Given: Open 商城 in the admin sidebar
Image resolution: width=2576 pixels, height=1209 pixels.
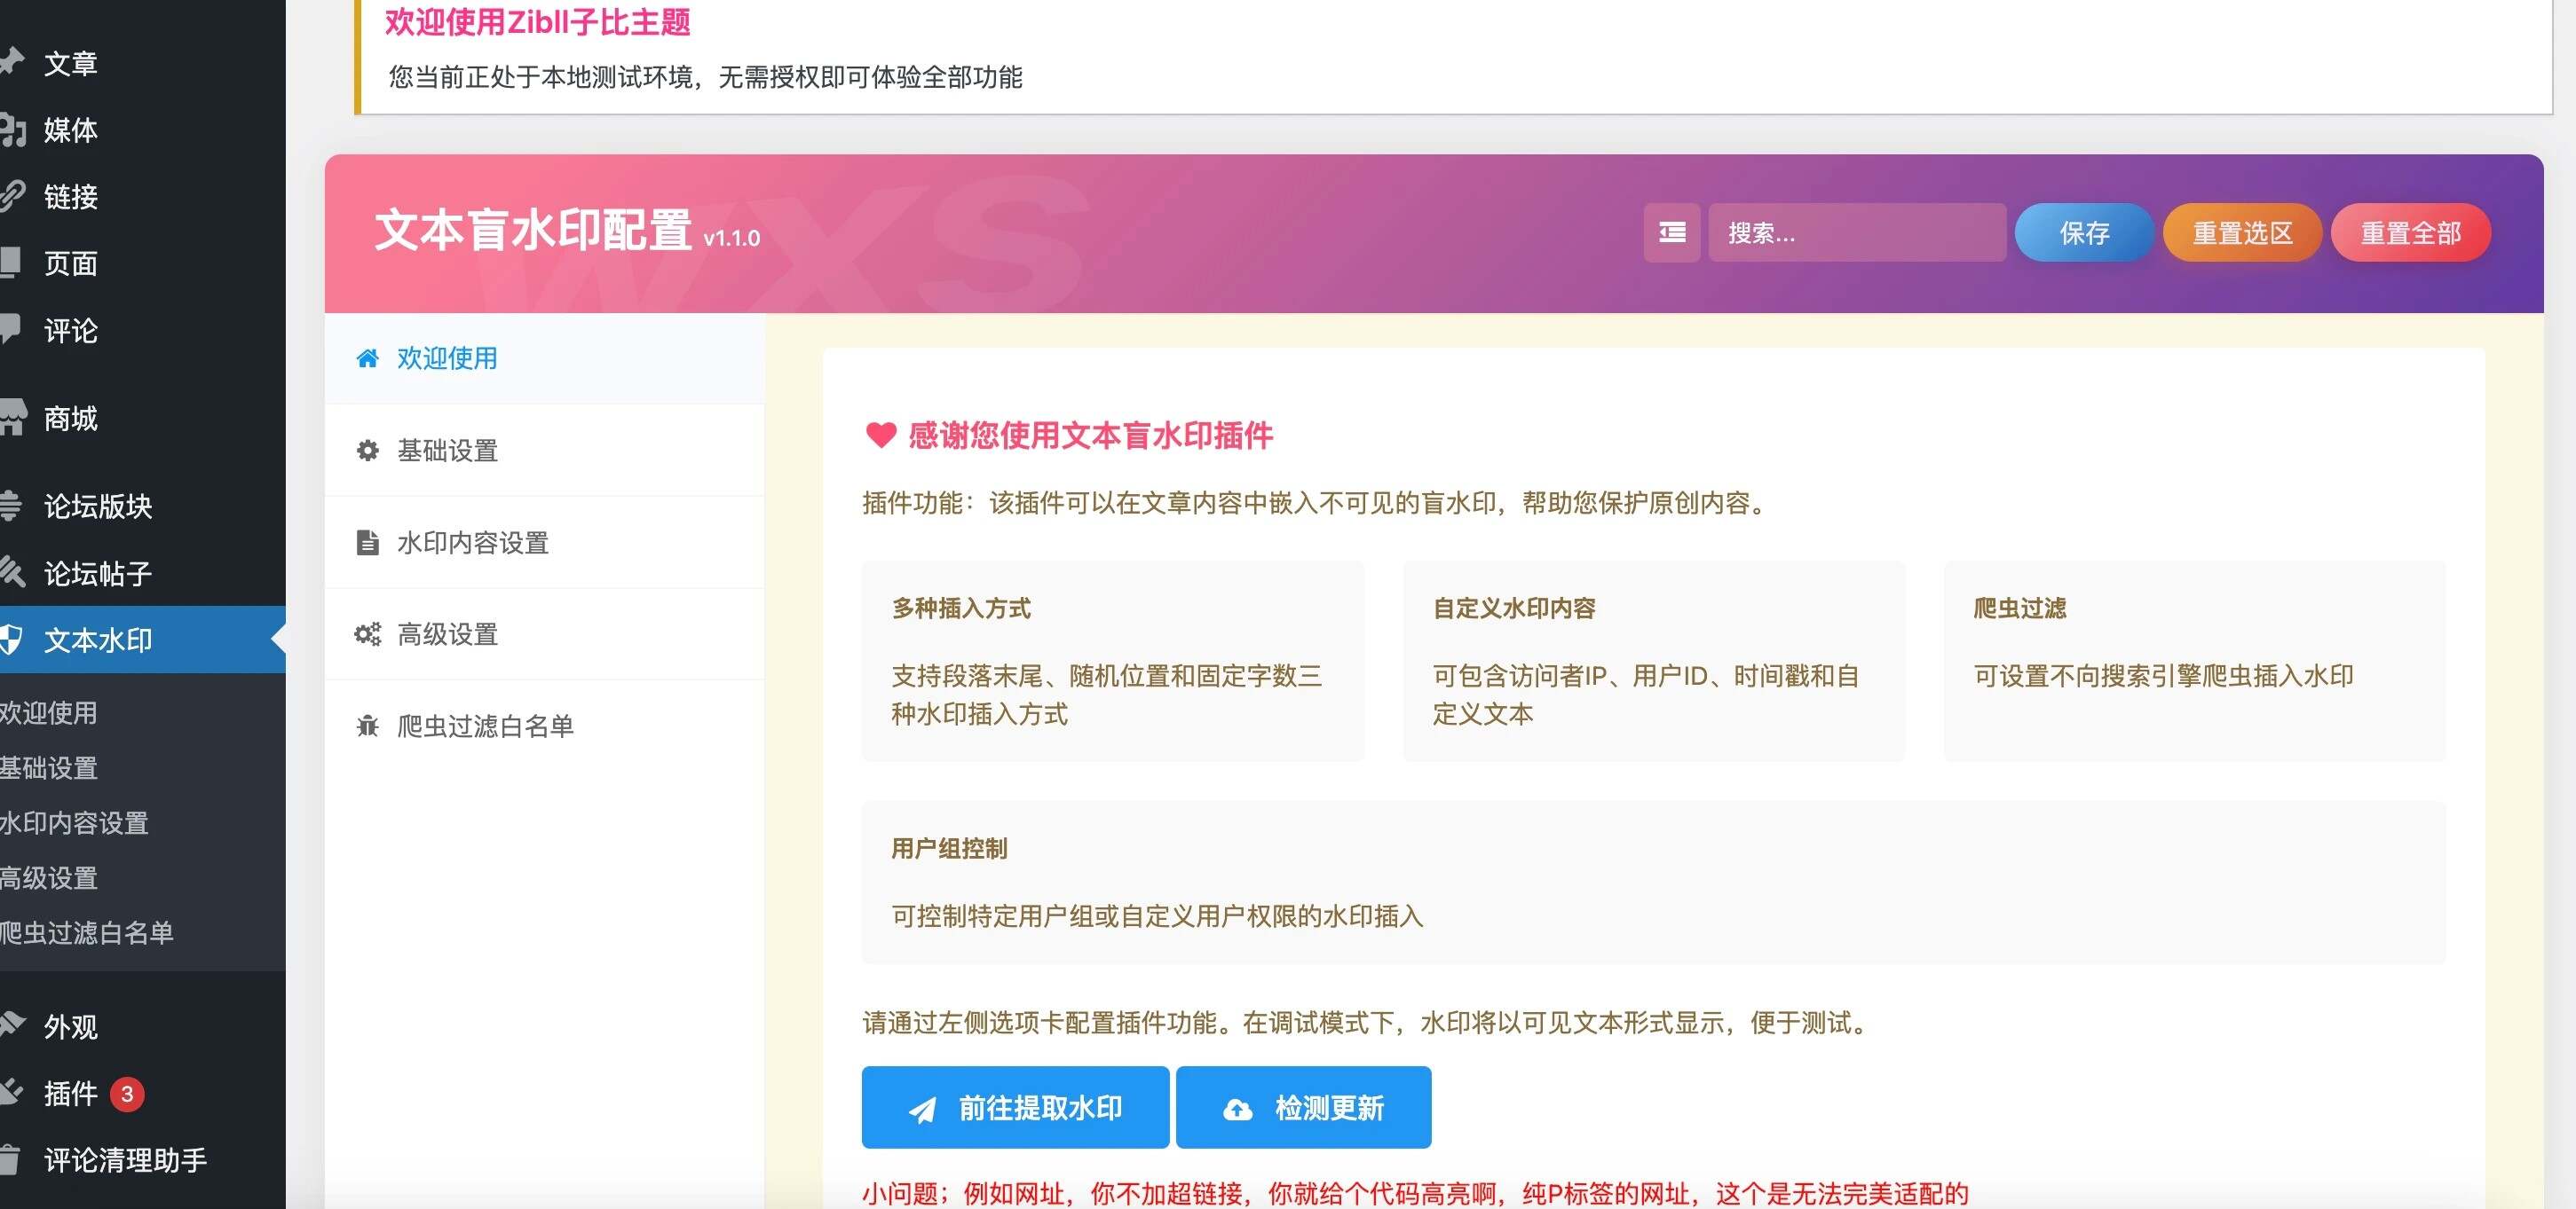Looking at the screenshot, I should point(70,419).
